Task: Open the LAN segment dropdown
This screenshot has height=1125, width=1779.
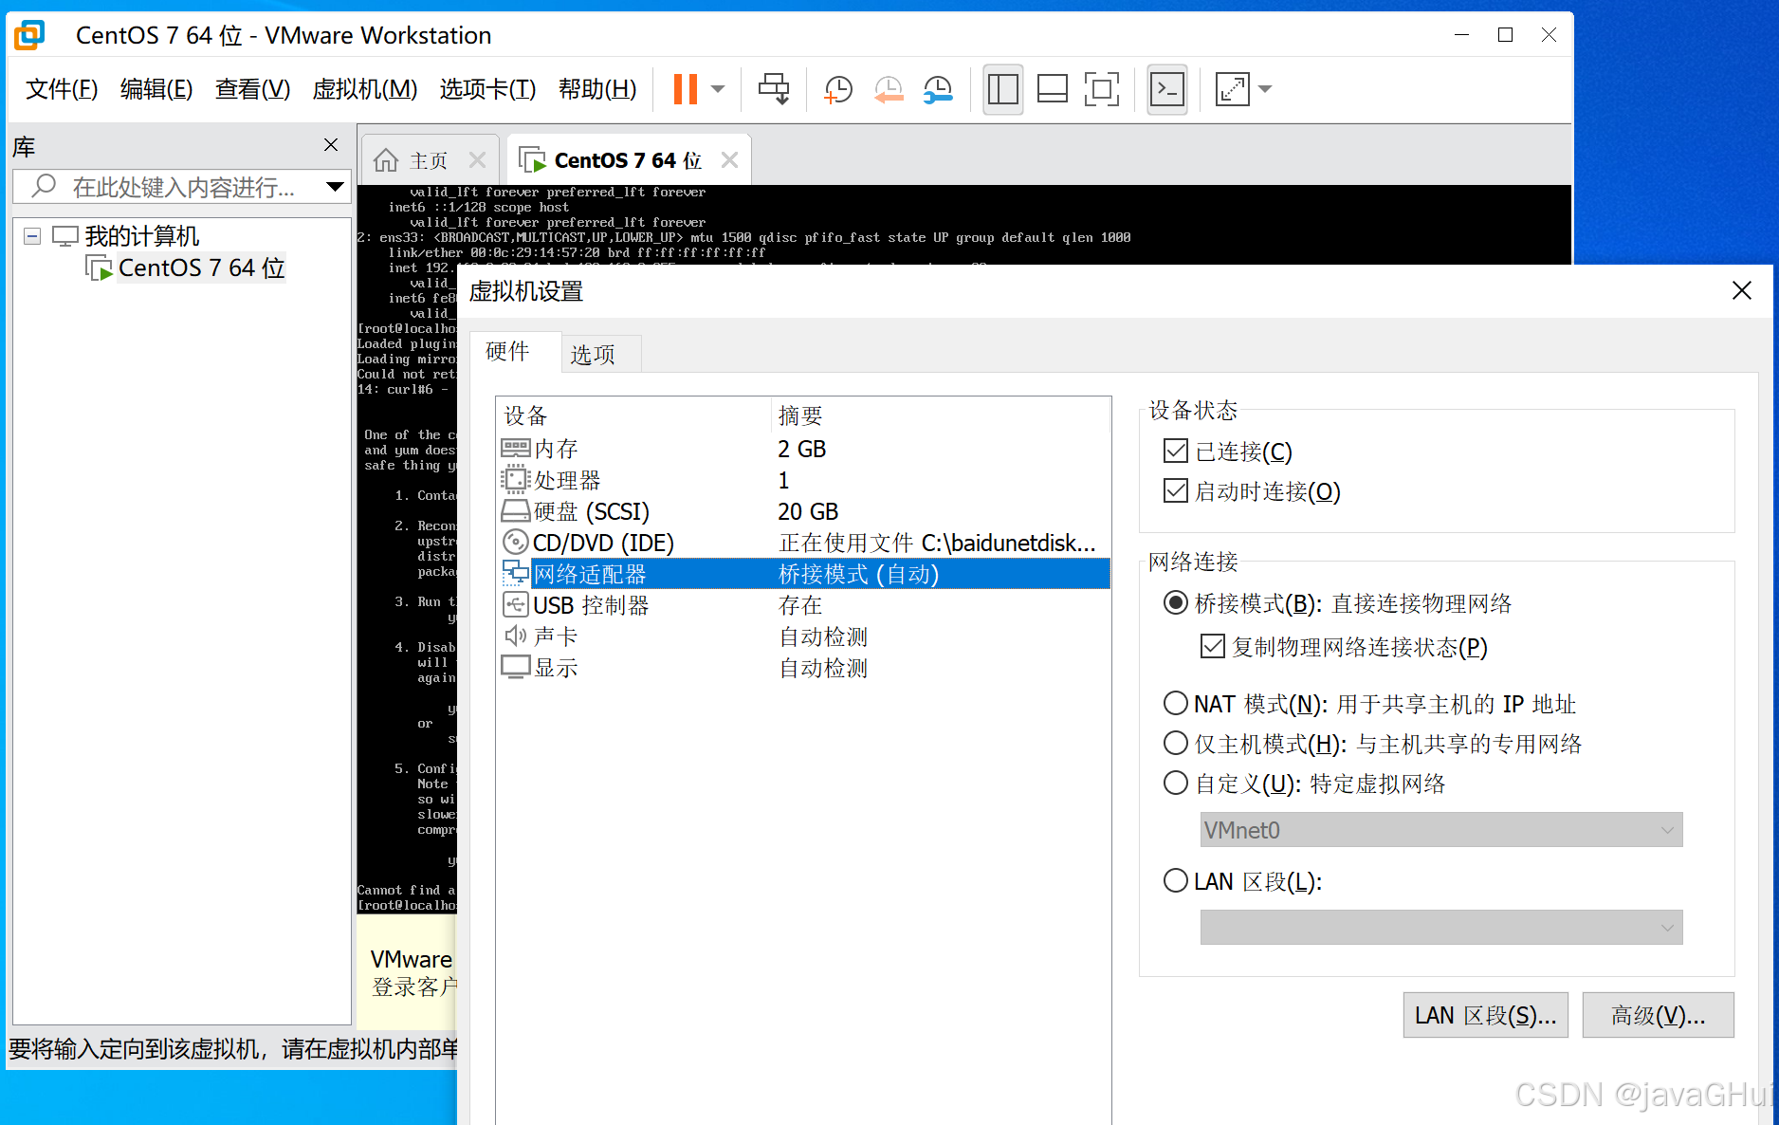Action: [1441, 928]
